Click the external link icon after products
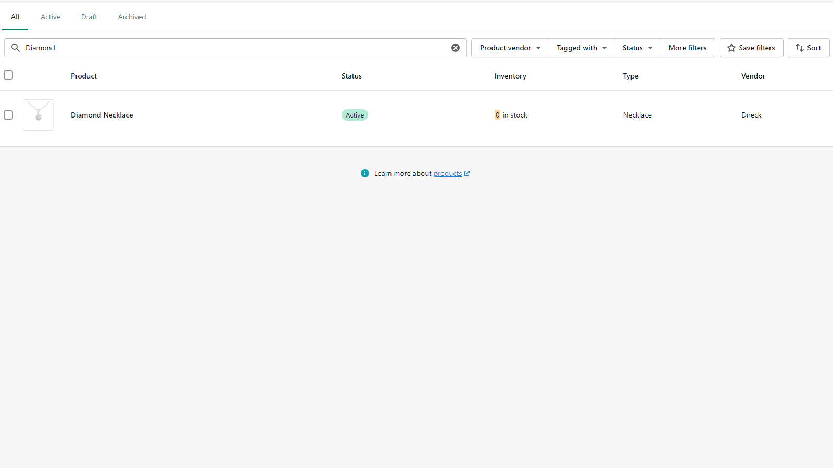Screen dimensions: 833x468 (x=467, y=173)
